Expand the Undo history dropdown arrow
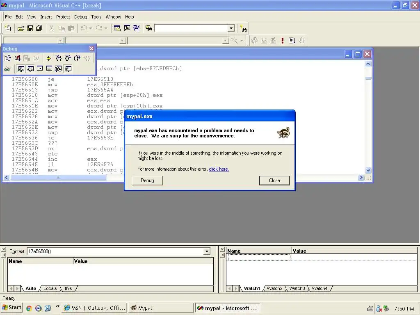Screen dimensions: 420x315 tap(91, 28)
